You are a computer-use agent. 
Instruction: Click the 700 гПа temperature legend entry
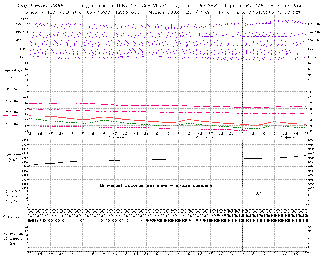tap(12, 112)
